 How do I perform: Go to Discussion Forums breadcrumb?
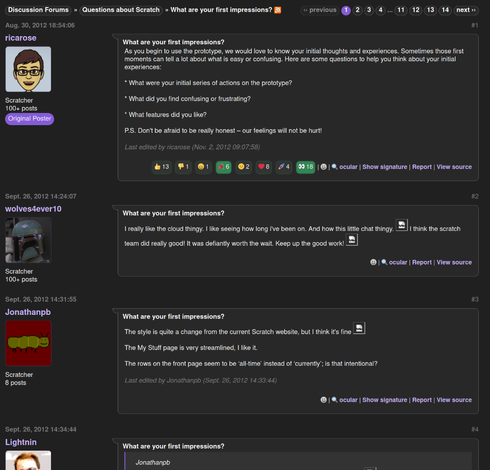coord(38,10)
